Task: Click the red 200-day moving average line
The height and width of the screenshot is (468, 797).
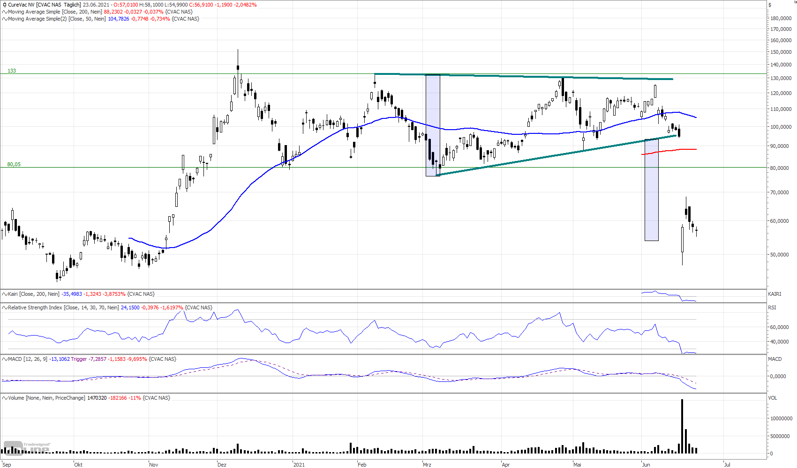Action: pos(669,151)
